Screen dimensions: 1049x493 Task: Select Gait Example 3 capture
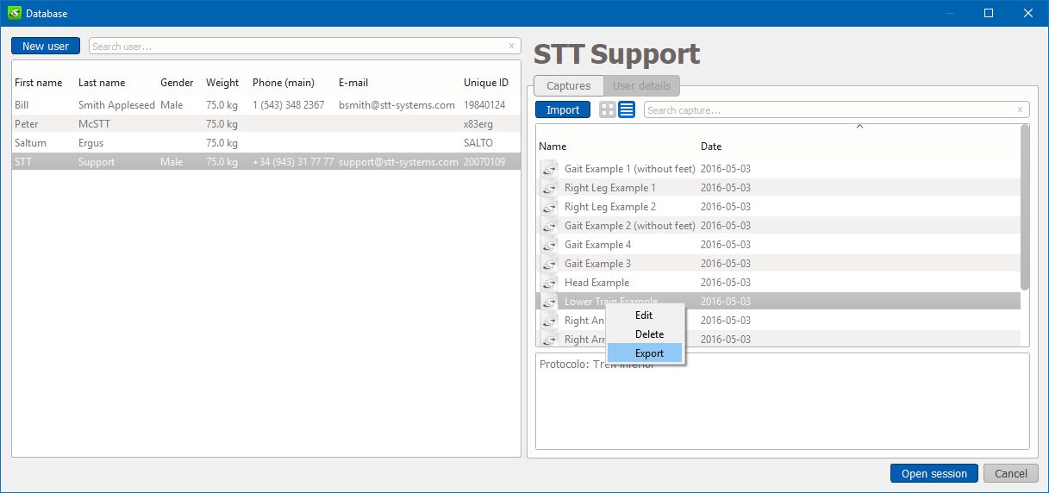coord(778,264)
